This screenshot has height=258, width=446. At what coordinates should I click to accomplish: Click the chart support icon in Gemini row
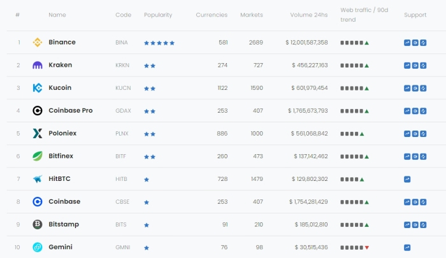[407, 247]
